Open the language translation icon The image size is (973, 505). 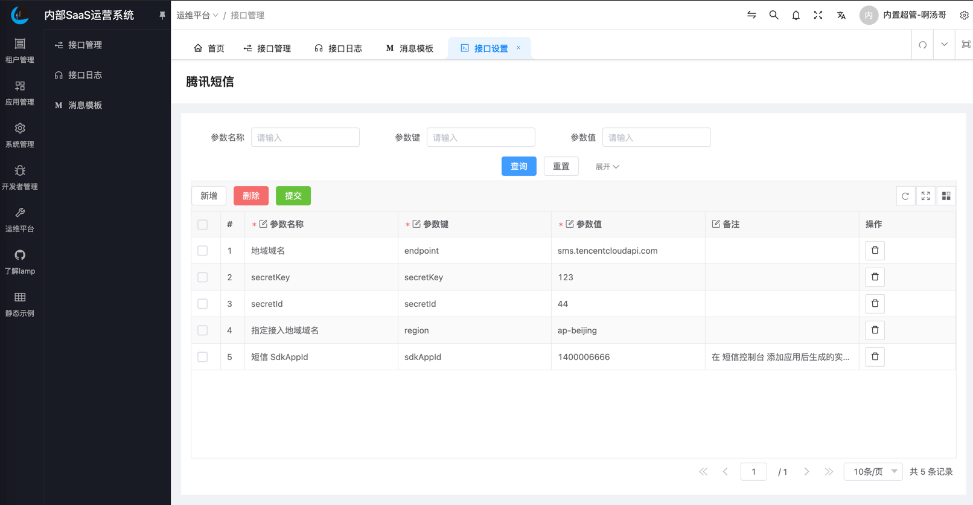point(841,15)
